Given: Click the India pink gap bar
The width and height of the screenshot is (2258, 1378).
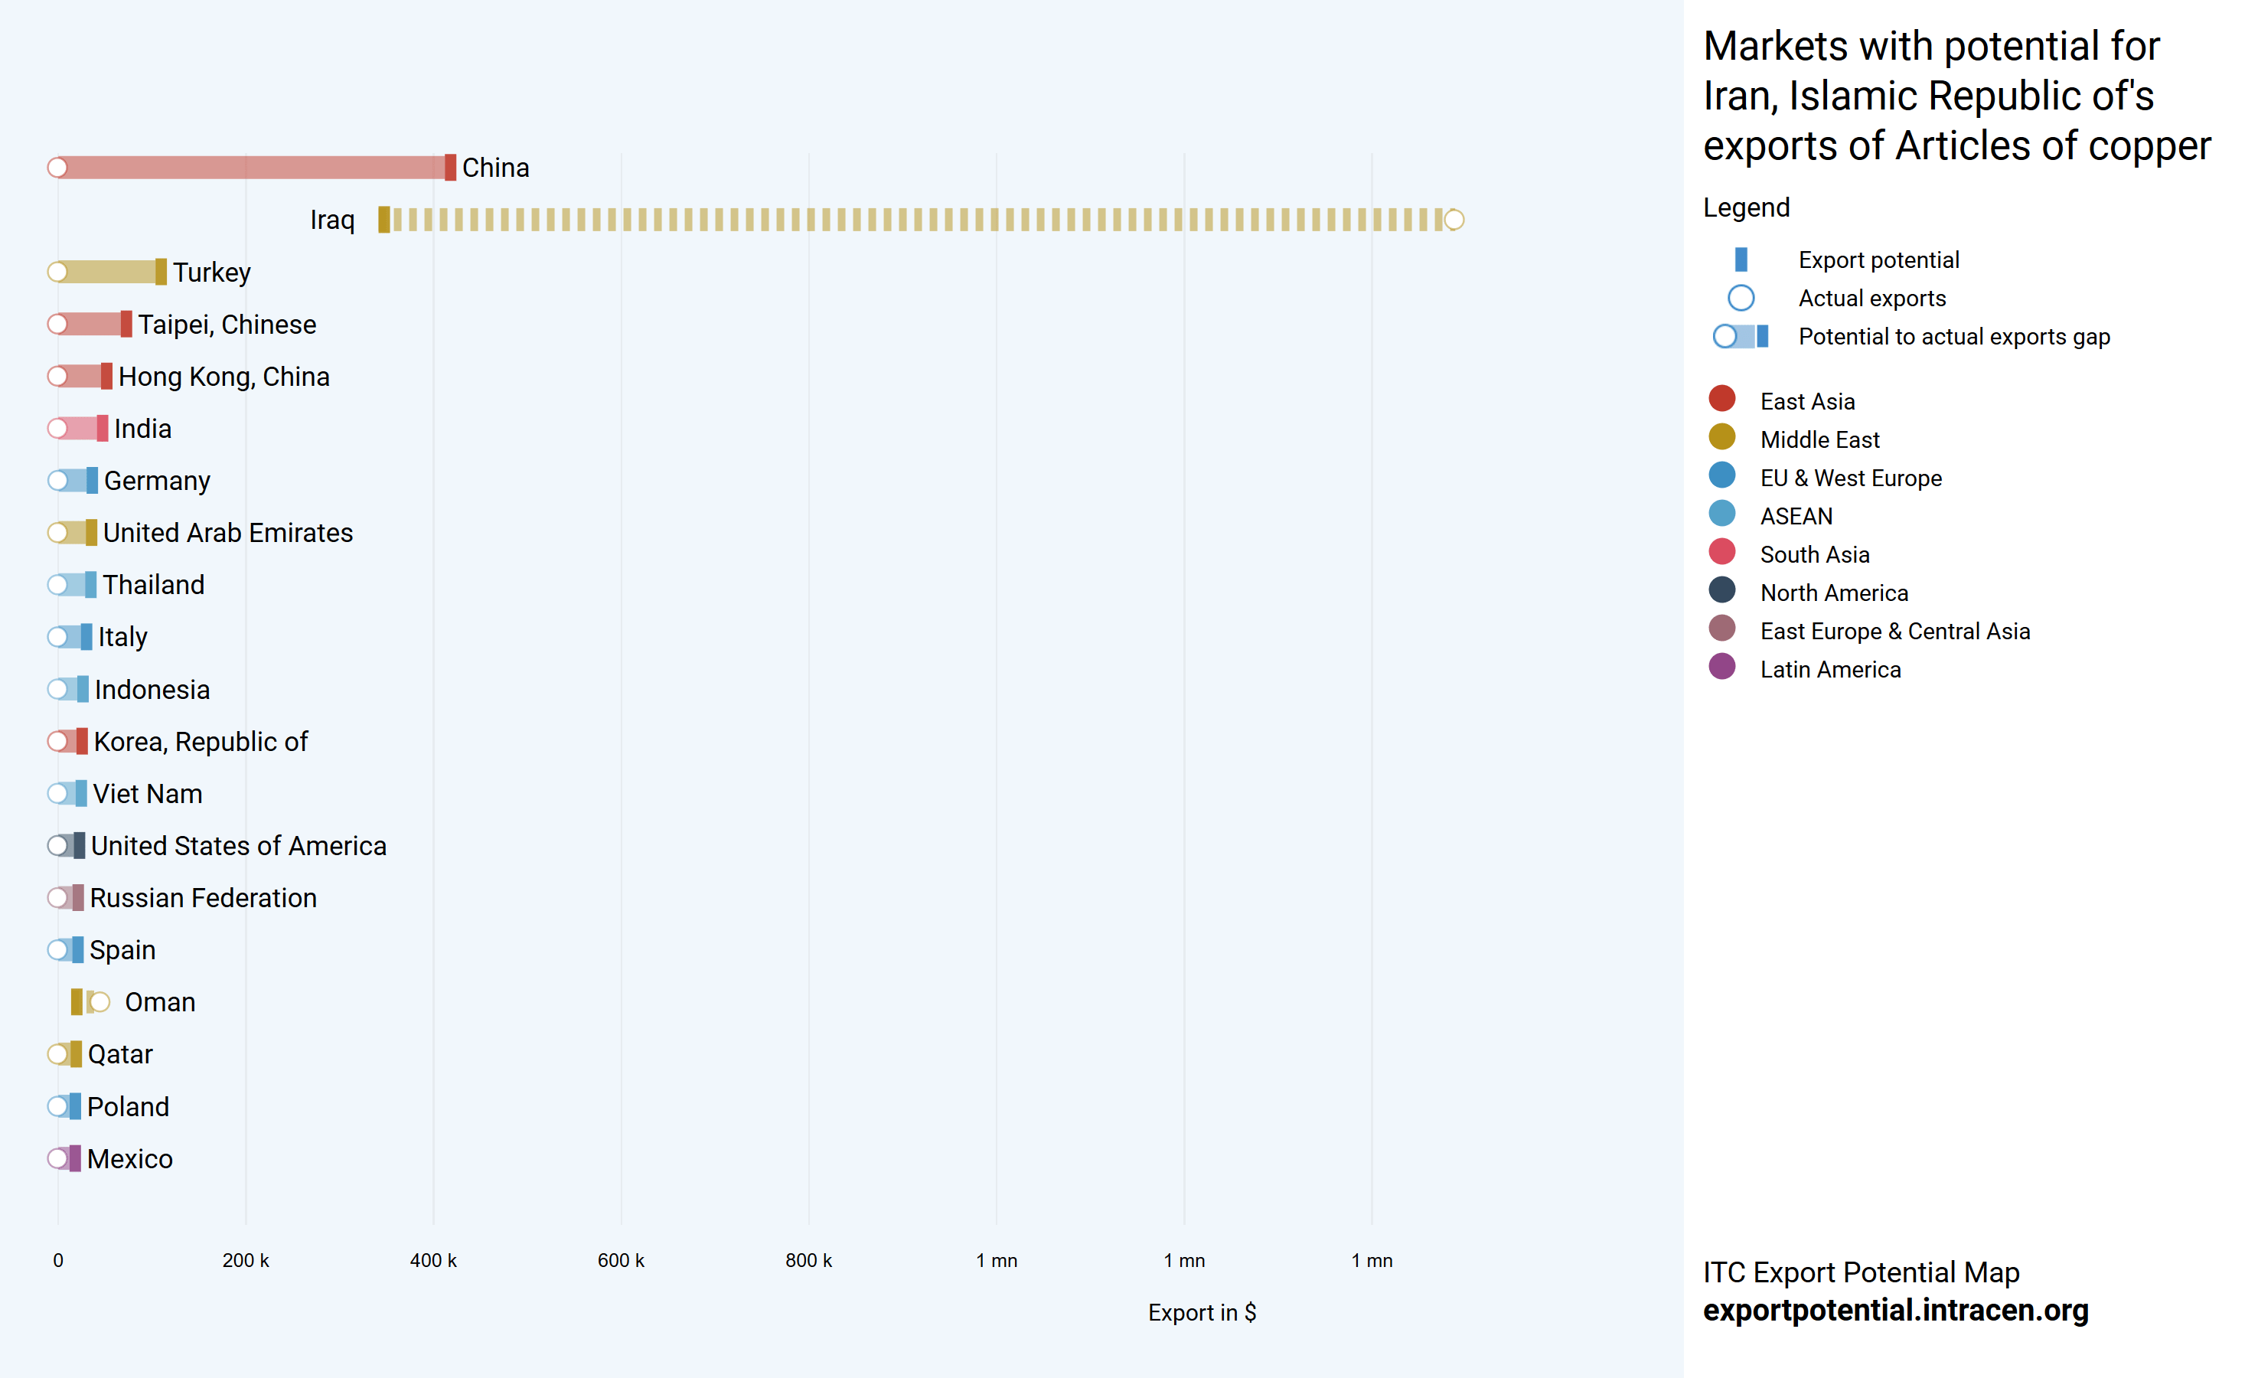Looking at the screenshot, I should [82, 428].
